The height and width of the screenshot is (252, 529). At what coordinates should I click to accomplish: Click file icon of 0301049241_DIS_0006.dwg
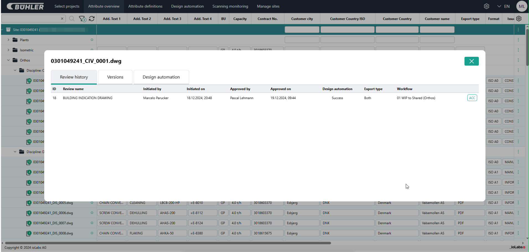pyautogui.click(x=29, y=213)
